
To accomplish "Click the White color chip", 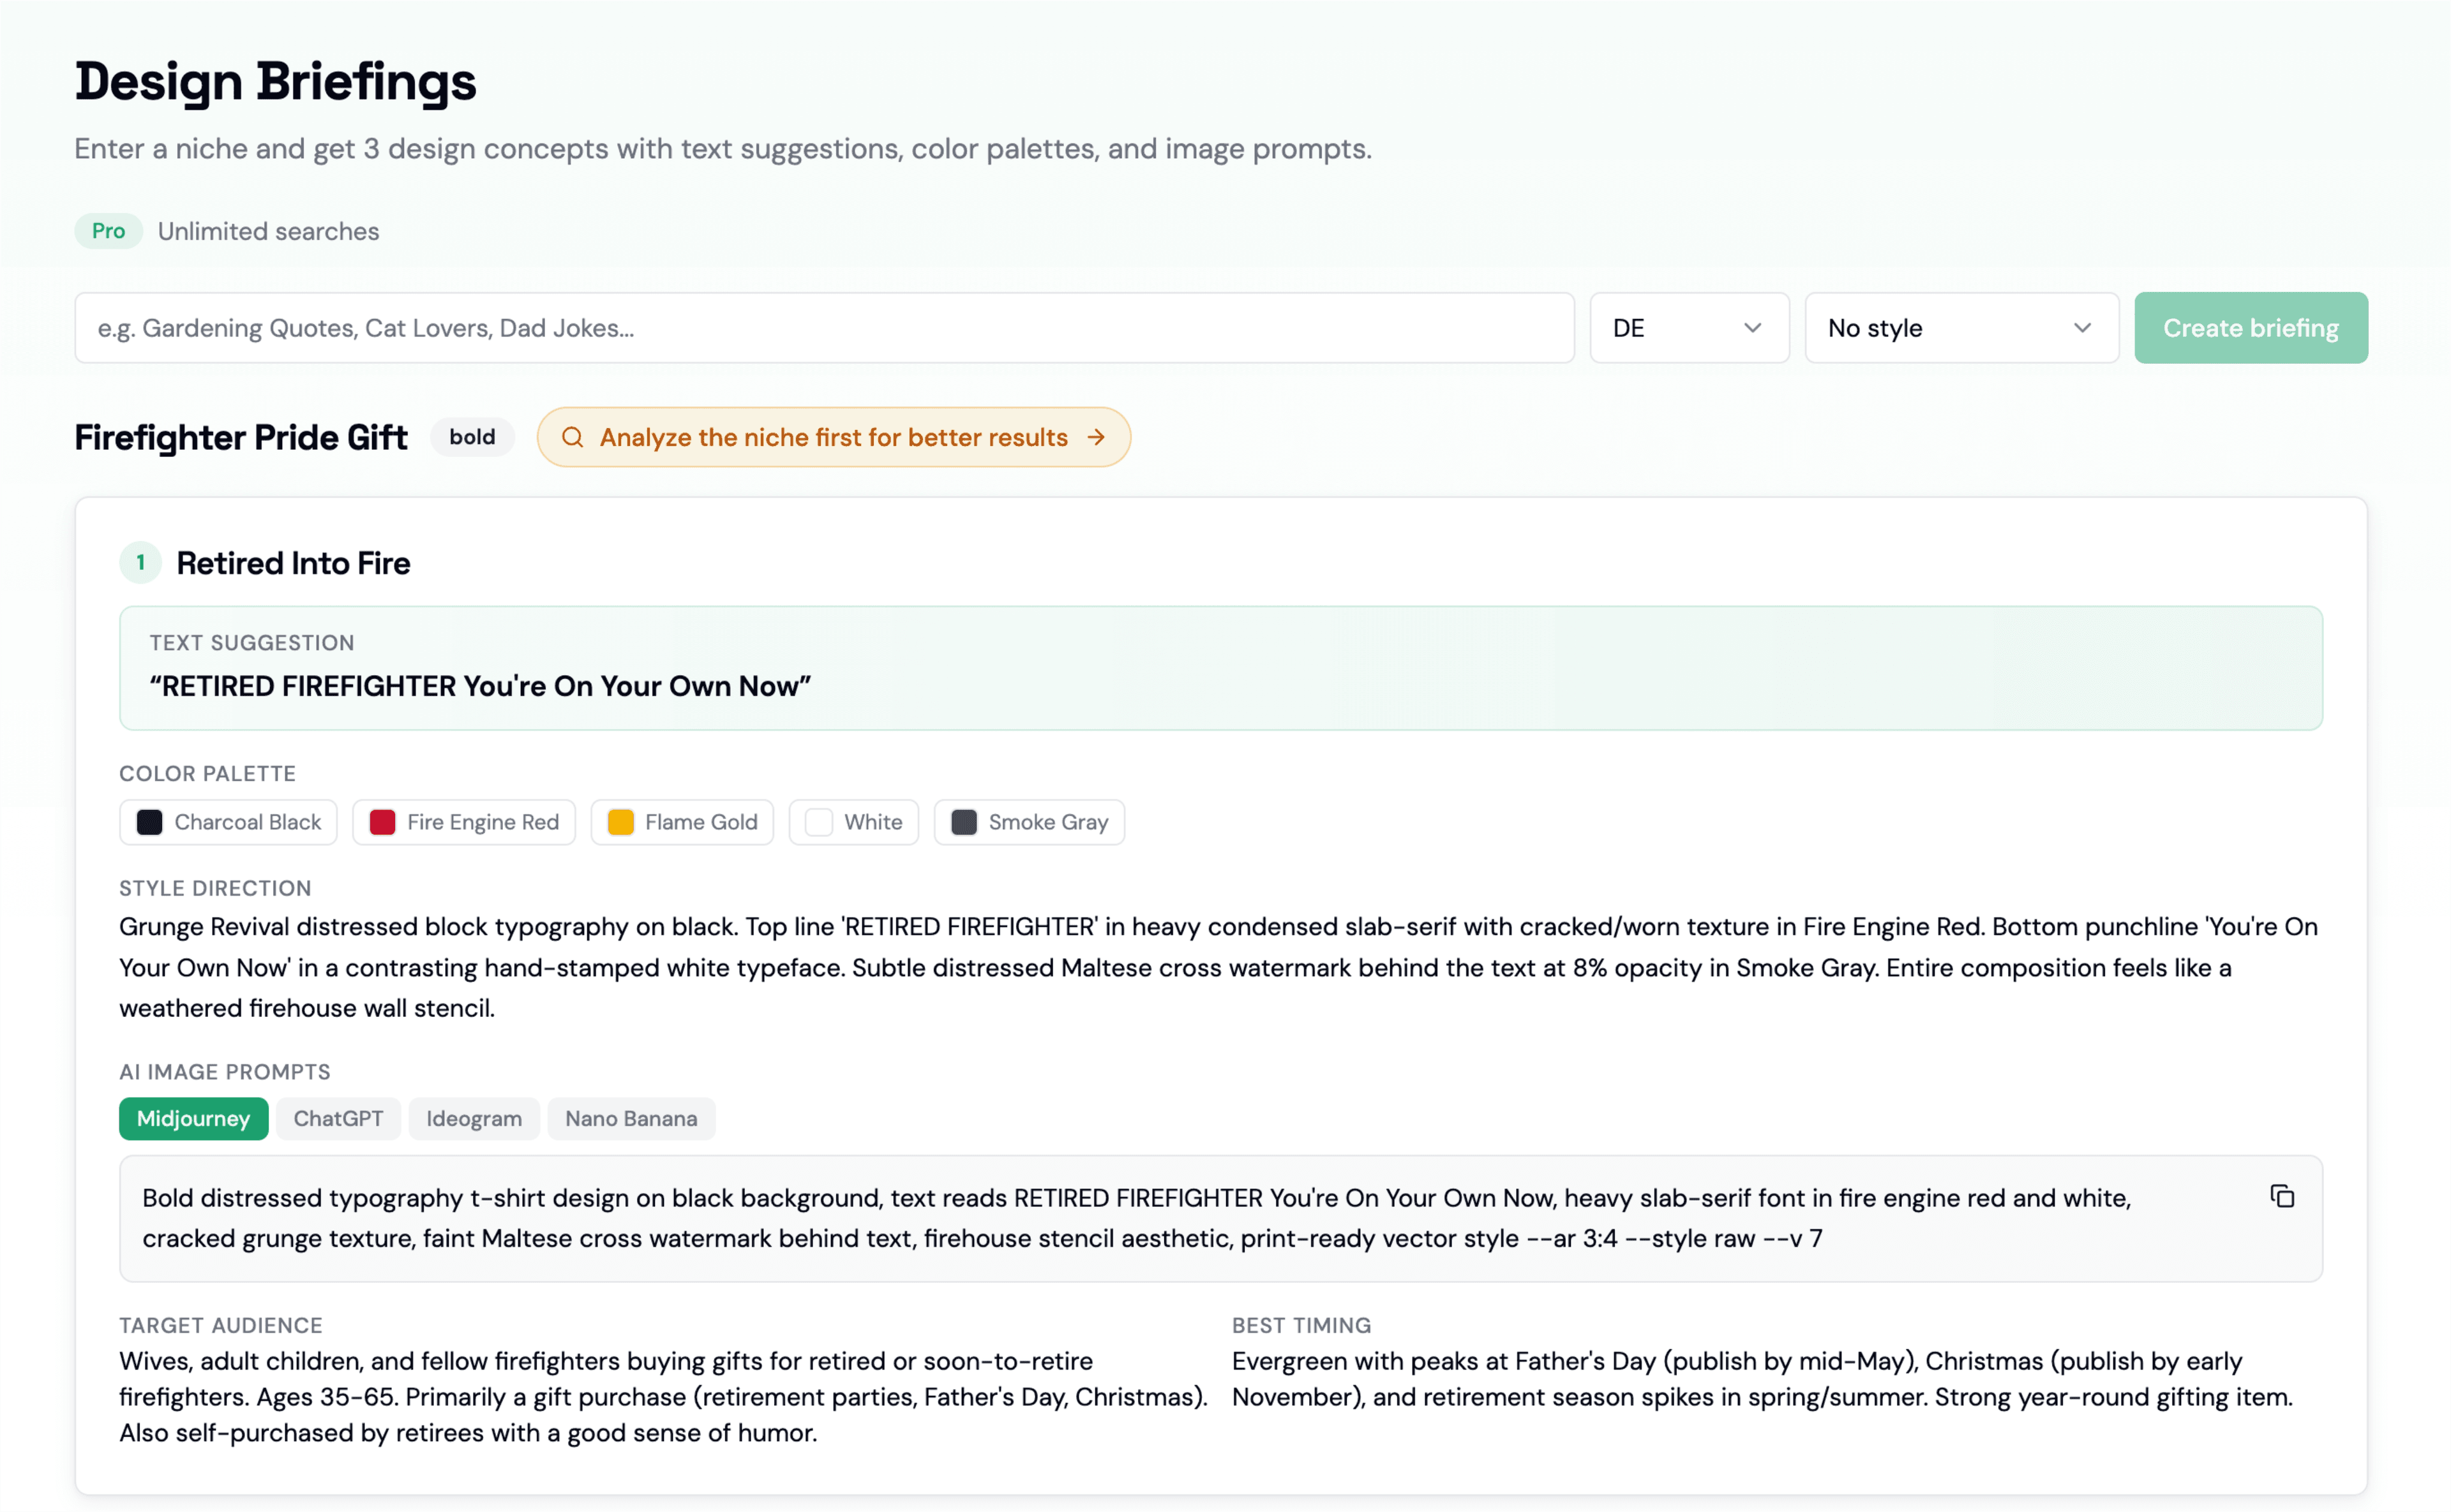I will pyautogui.click(x=853, y=822).
